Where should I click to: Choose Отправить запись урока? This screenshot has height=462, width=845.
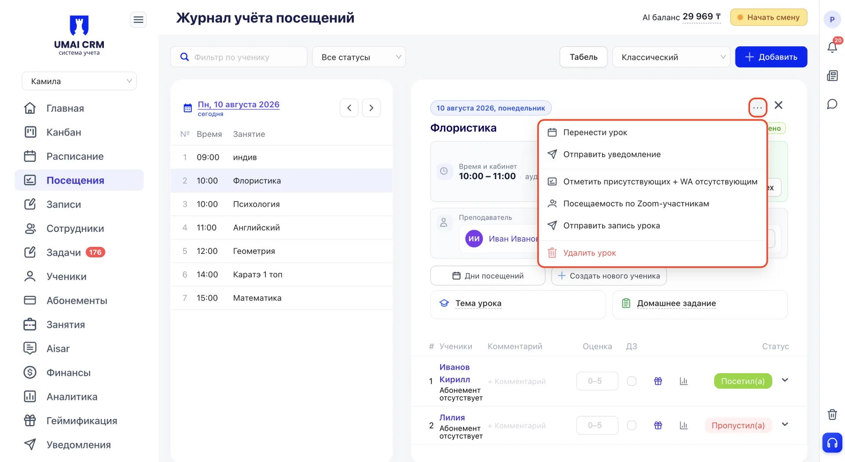click(653, 226)
